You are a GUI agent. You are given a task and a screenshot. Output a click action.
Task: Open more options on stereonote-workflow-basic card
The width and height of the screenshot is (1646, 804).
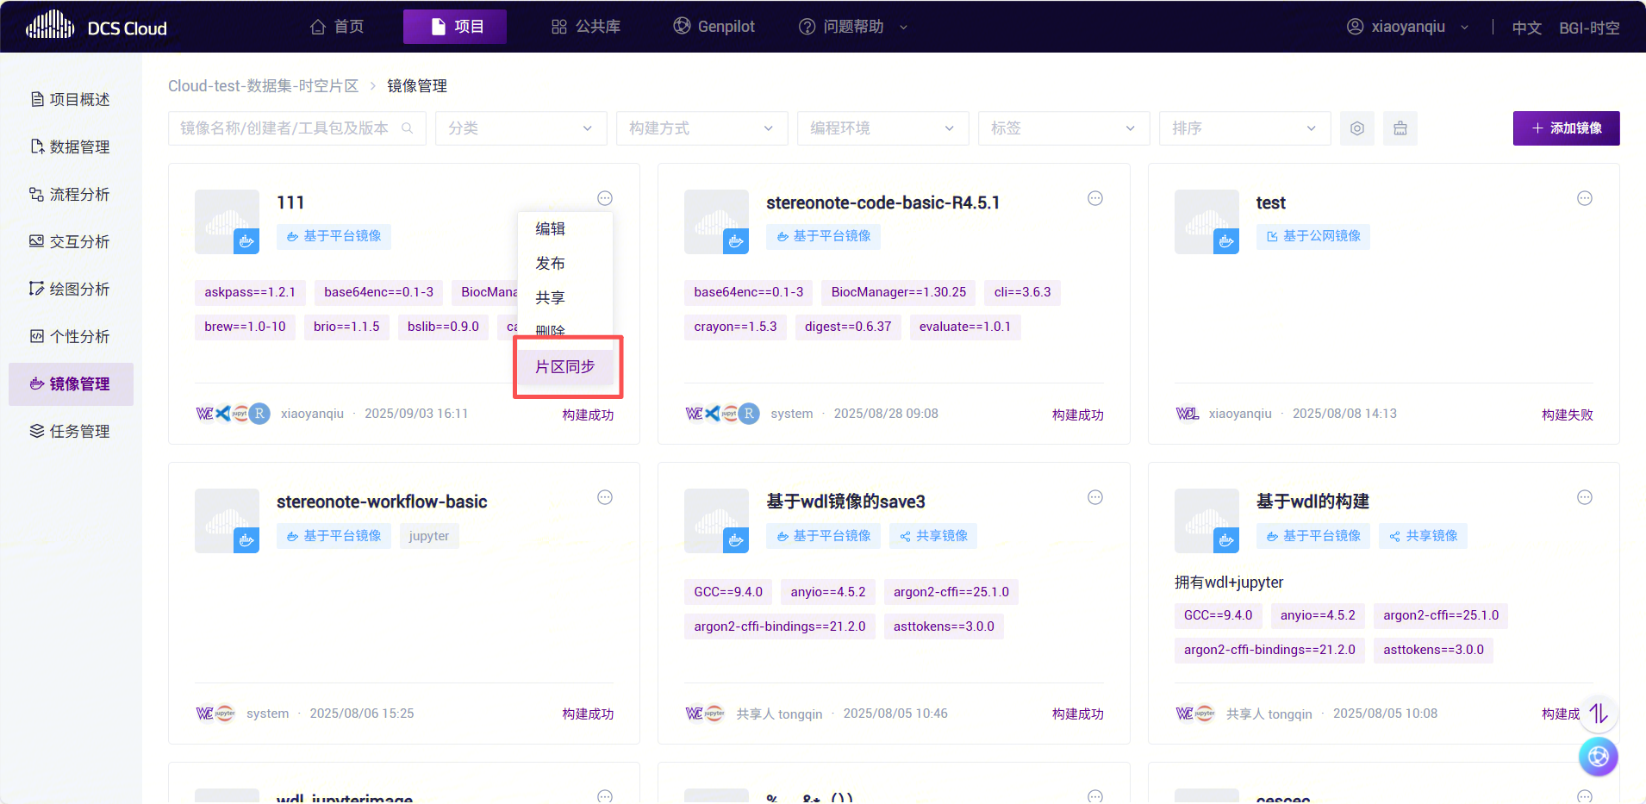[x=605, y=497]
